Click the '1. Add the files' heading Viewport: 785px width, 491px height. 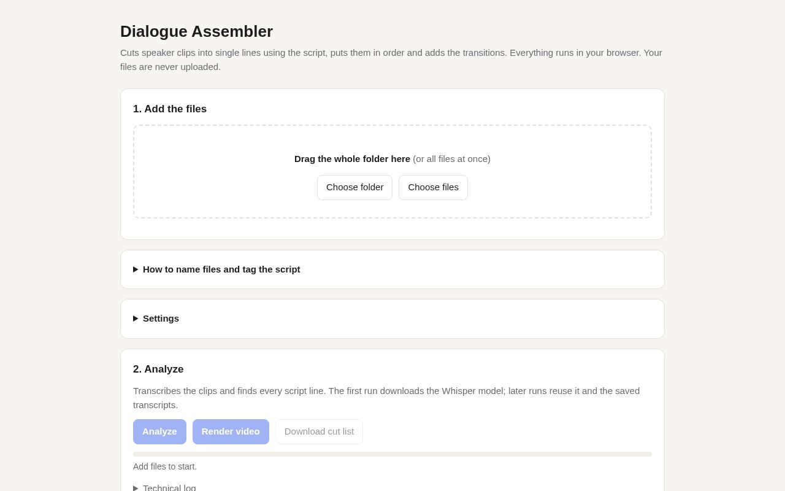coord(170,109)
